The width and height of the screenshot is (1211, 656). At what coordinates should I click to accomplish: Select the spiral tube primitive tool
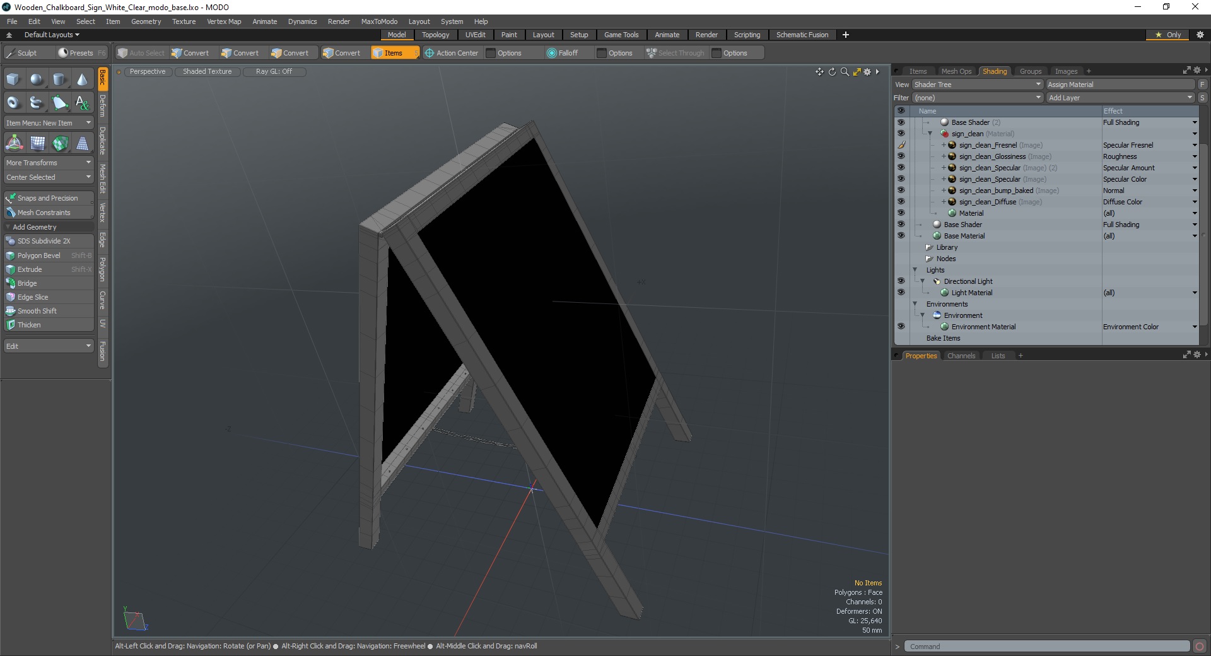(x=37, y=102)
